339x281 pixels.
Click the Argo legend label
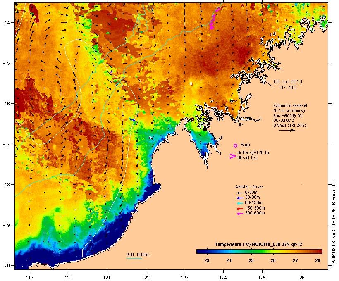pos(245,145)
